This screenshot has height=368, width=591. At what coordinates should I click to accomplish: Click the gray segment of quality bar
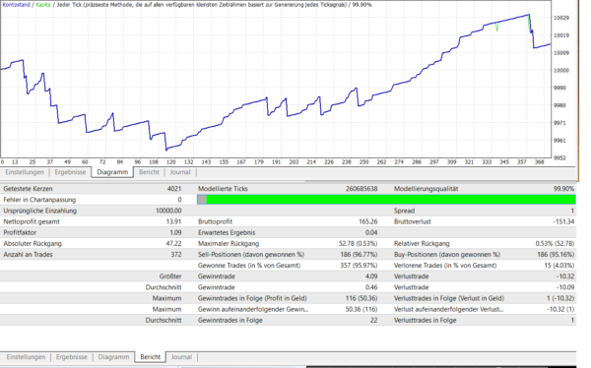[202, 200]
